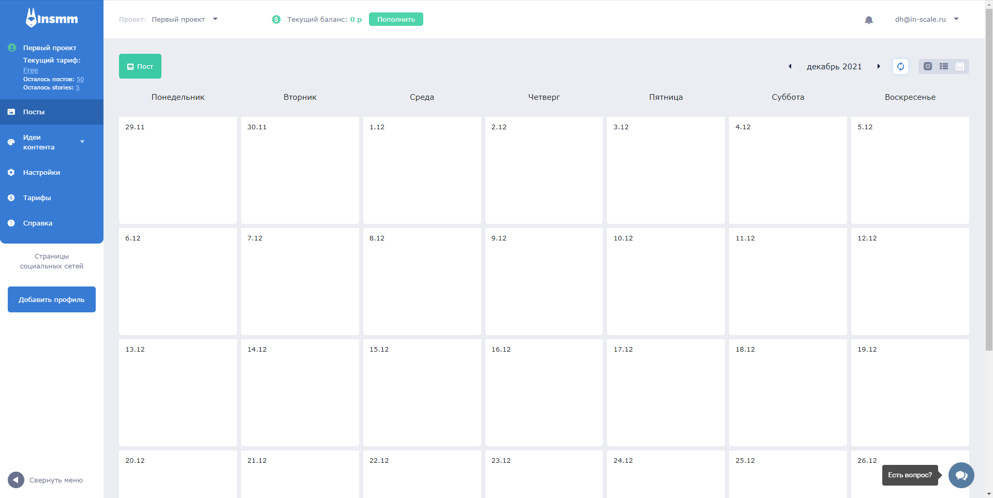
Task: Select the 25.12 calendar day
Action: tap(788, 474)
